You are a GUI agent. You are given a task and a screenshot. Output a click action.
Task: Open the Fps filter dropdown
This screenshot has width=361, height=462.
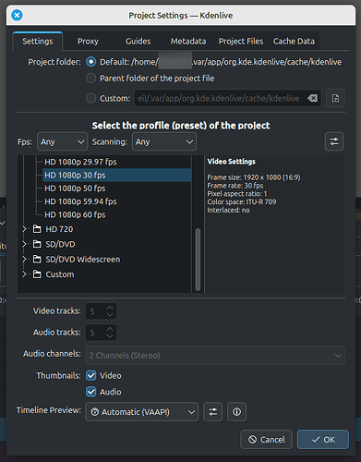pos(63,141)
